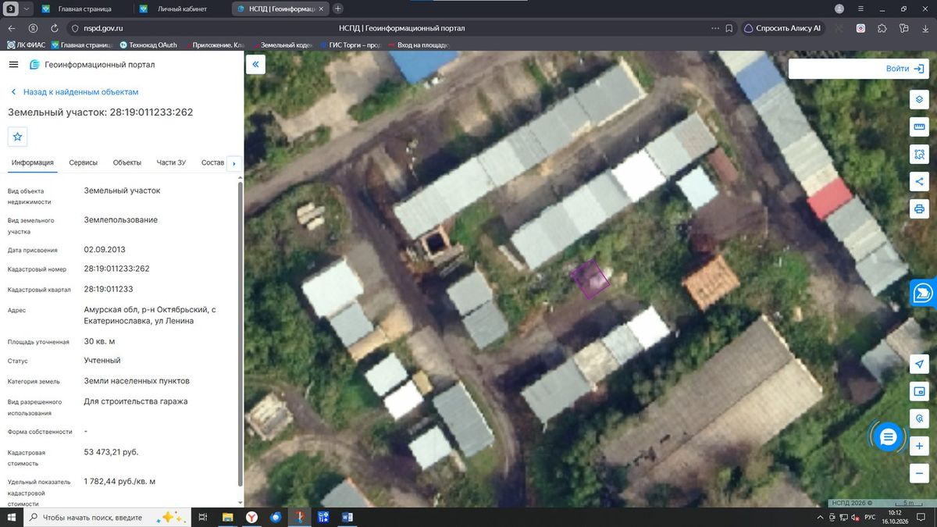Expand the tab groups dropdown in the browser
937x527 pixels.
click(27, 9)
